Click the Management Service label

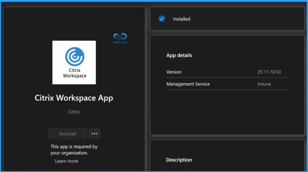188,84
